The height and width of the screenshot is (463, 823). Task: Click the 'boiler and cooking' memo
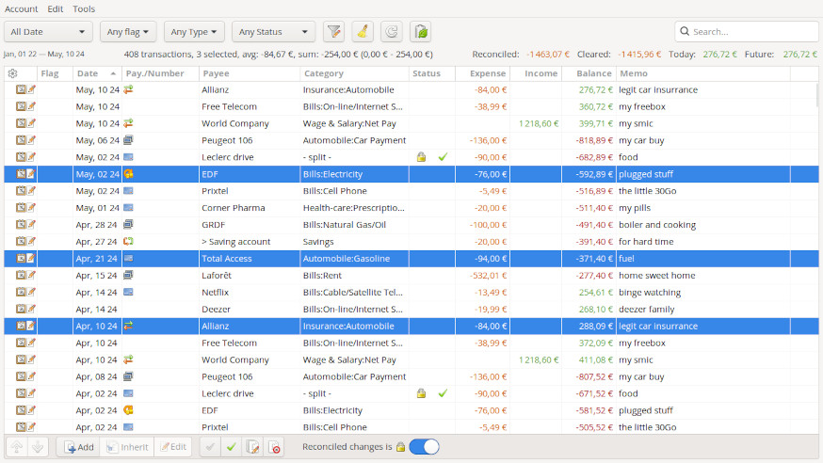[x=656, y=224]
